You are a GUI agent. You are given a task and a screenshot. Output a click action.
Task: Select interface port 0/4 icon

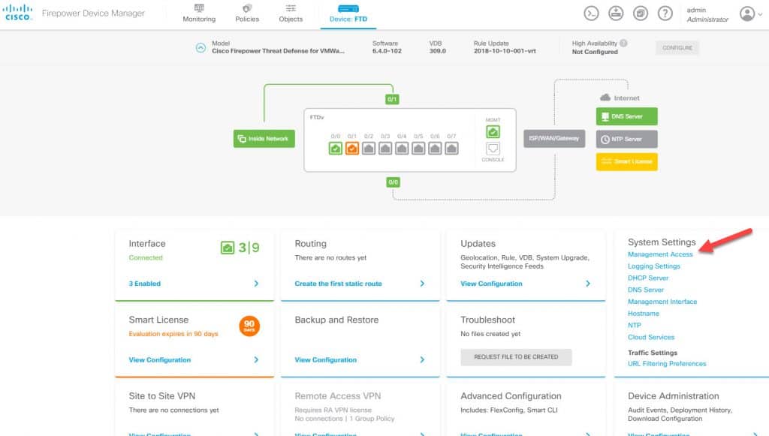point(403,149)
